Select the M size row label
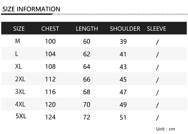The width and height of the screenshot is (188, 134). pyautogui.click(x=18, y=41)
